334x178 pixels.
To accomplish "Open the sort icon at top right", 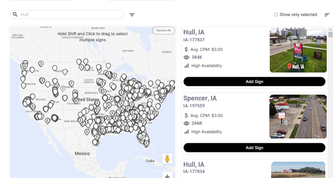I will [x=327, y=15].
